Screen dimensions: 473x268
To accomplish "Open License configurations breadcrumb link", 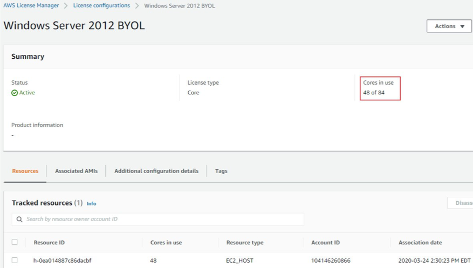I will coord(101,5).
